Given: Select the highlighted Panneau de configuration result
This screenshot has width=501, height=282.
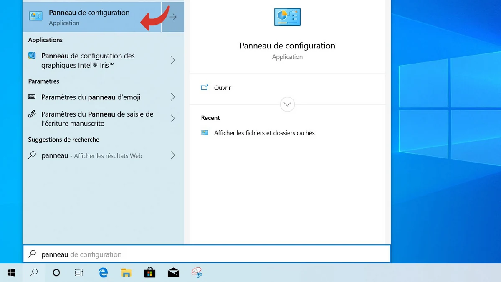Looking at the screenshot, I should [x=89, y=17].
